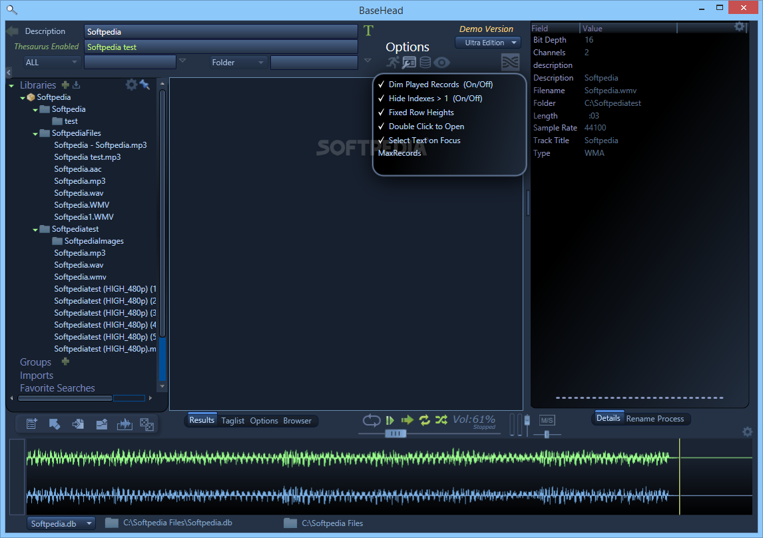Screen dimensions: 763x538
Task: Collapse the SoftpediaFiles folder
Action: click(35, 134)
